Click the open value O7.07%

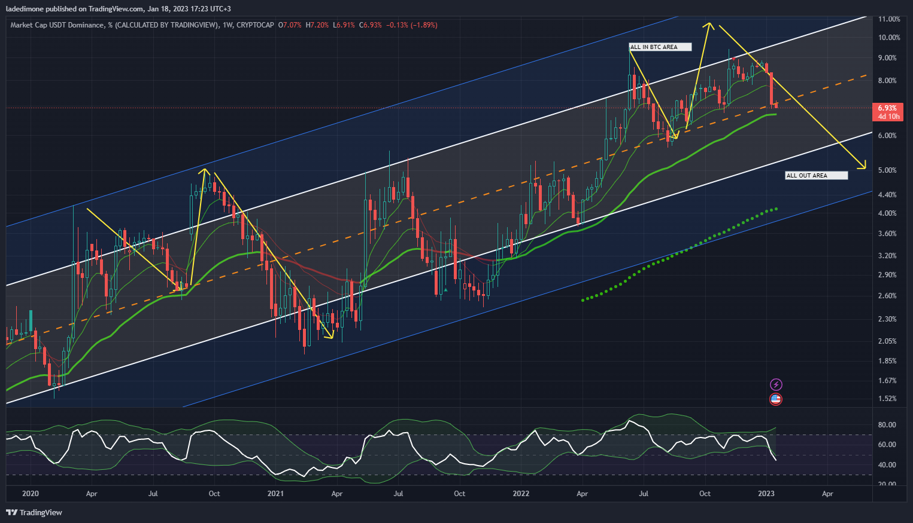tap(290, 25)
